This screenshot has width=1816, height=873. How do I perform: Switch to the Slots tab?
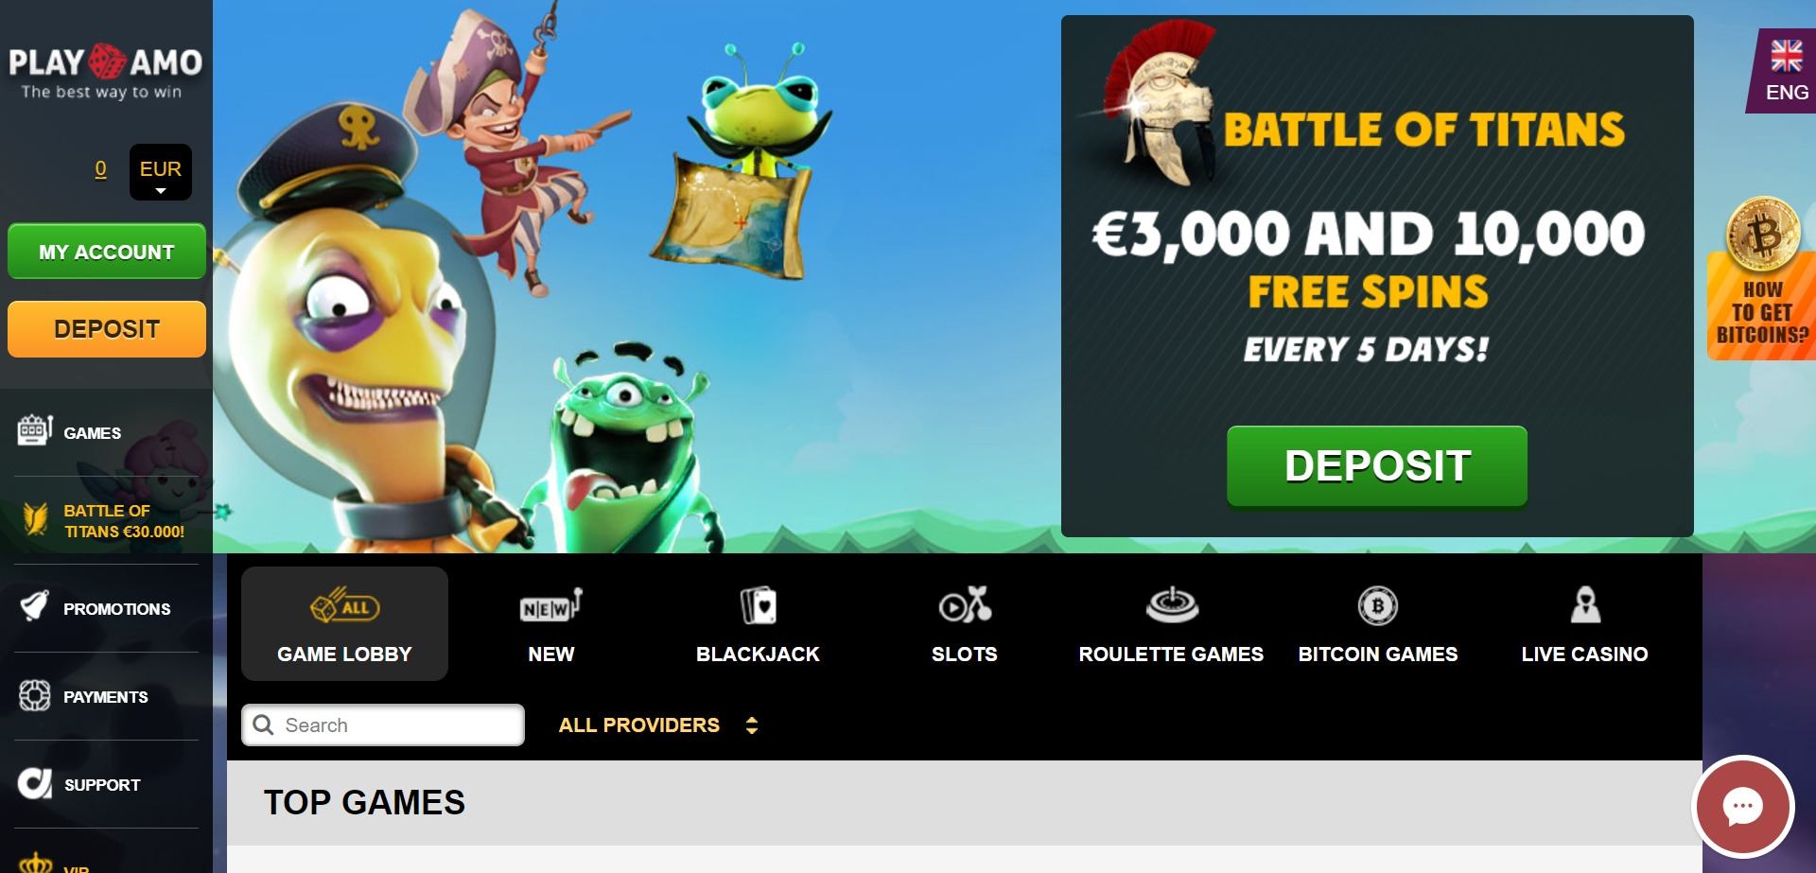964,623
